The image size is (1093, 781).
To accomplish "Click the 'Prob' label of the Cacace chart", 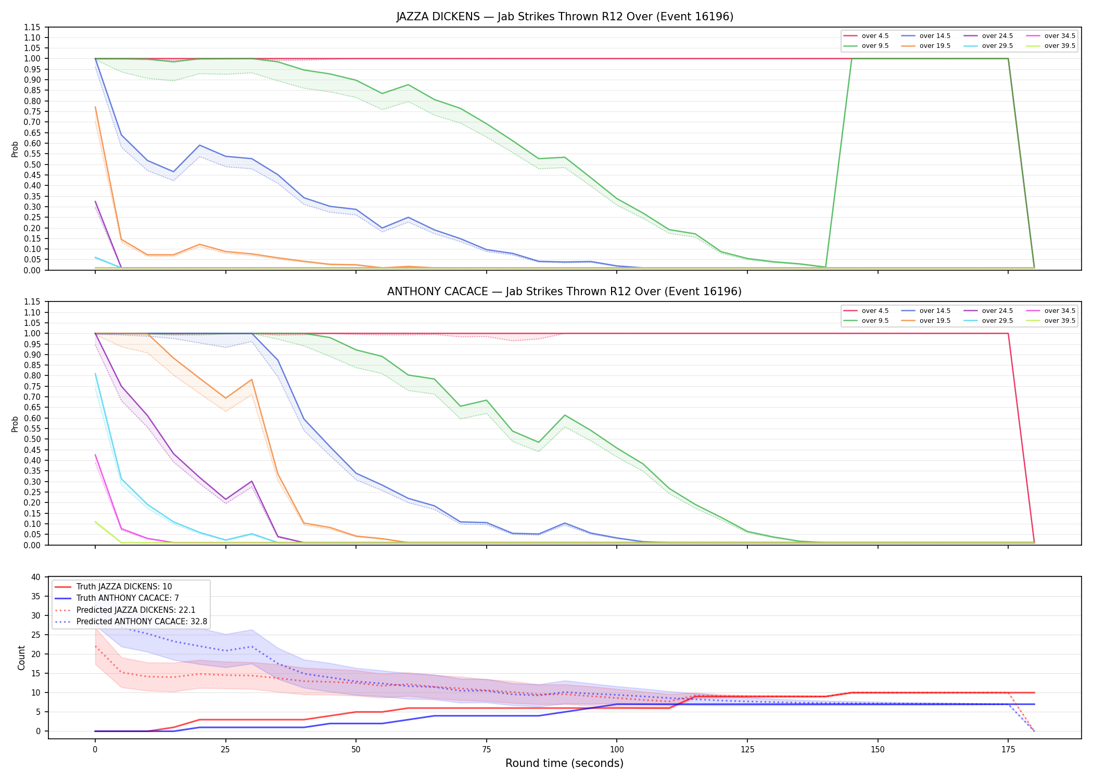I will [15, 424].
